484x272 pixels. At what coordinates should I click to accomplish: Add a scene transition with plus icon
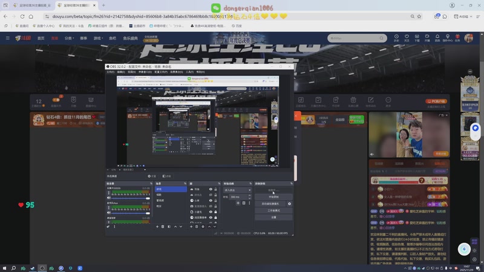click(238, 203)
